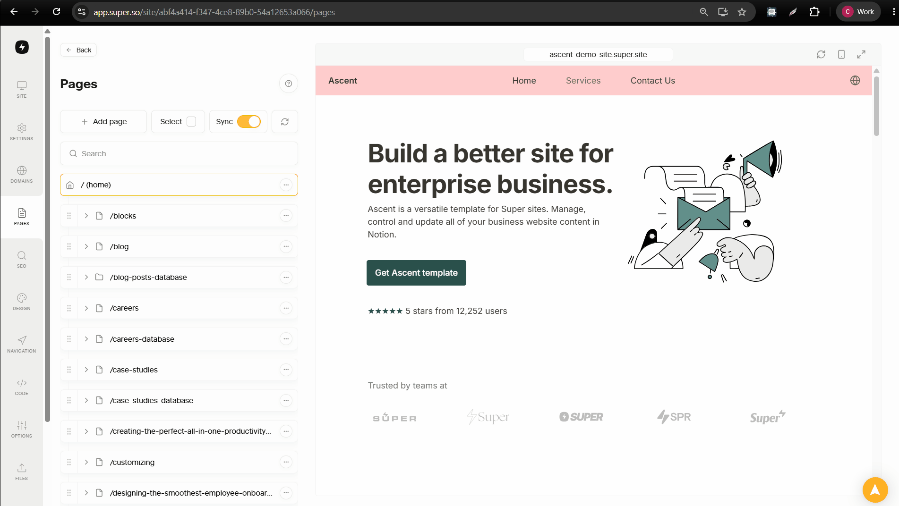Viewport: 899px width, 506px height.
Task: Open options menu for /careers-database page
Action: tap(286, 339)
